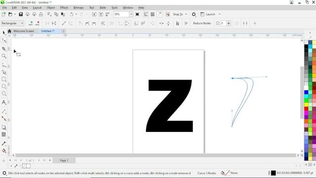Viewport: 316px width, 178px height.
Task: Select the Transparency checkerboard tool
Action: (3, 134)
